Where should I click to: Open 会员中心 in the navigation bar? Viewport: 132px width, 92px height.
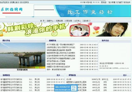coord(77,21)
